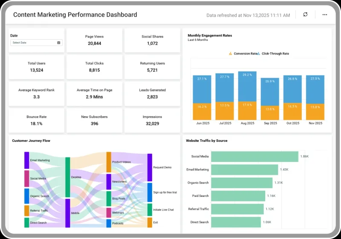Viewport: 341px width, 239px height.
Task: Click the Product Videos node
Action: 109,162
